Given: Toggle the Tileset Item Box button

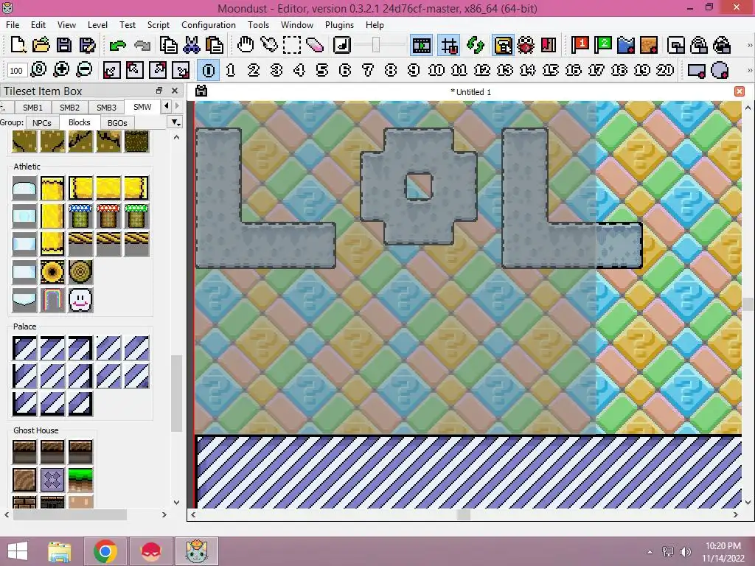Looking at the screenshot, I should (503, 45).
